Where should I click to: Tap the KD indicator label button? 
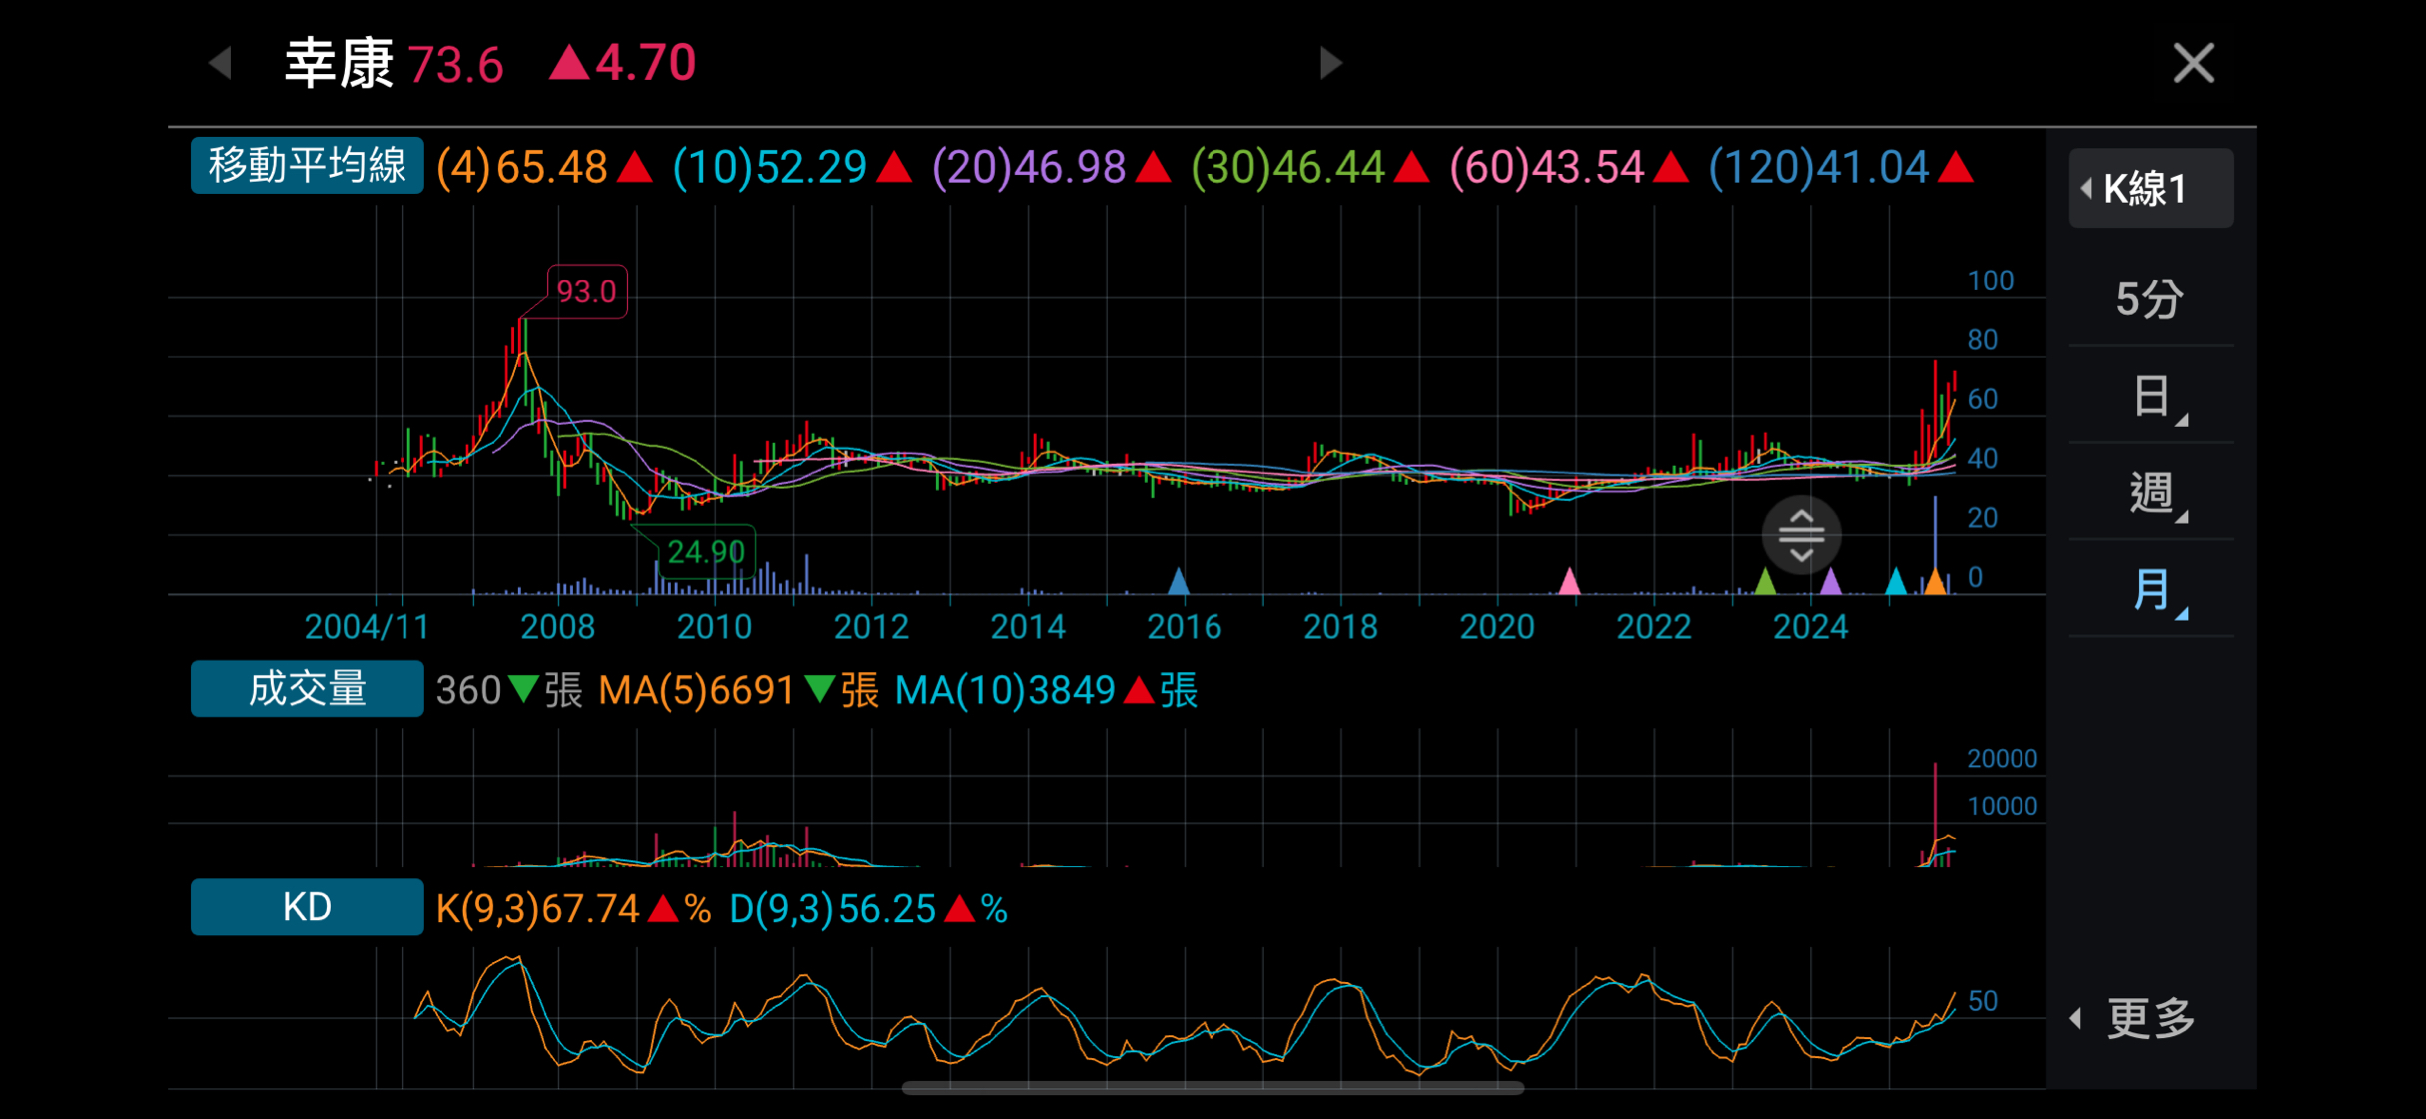point(307,907)
